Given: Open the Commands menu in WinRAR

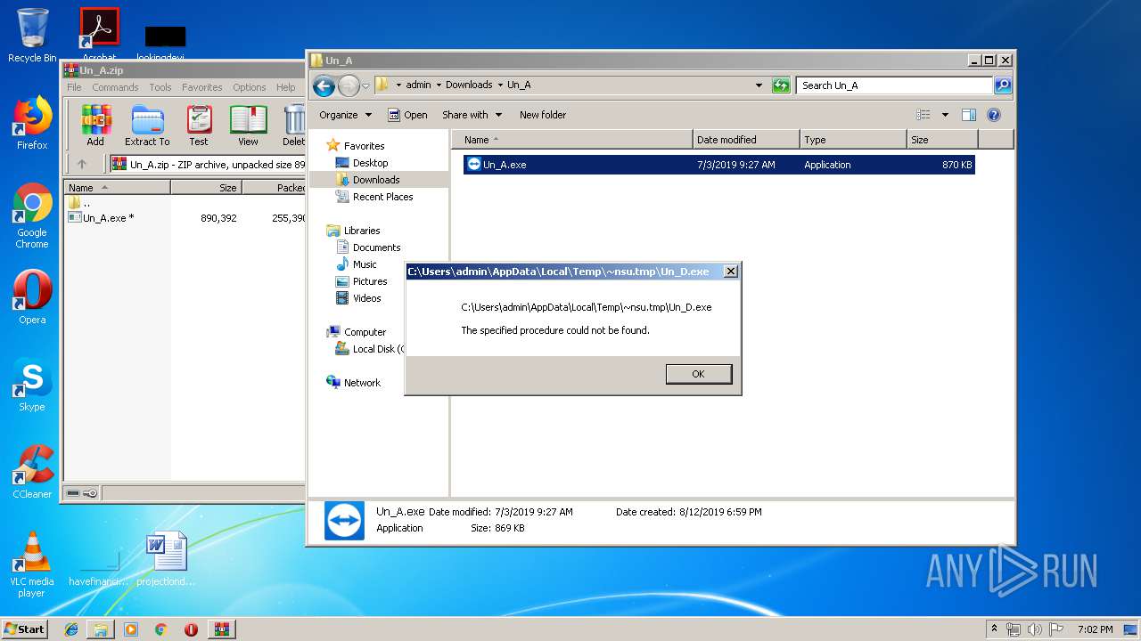Looking at the screenshot, I should pyautogui.click(x=115, y=87).
